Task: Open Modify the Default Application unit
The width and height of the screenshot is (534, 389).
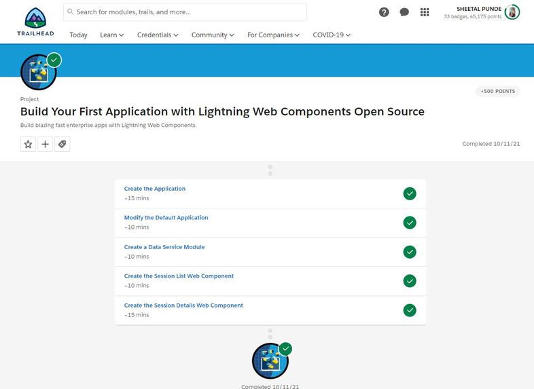Action: [x=166, y=217]
